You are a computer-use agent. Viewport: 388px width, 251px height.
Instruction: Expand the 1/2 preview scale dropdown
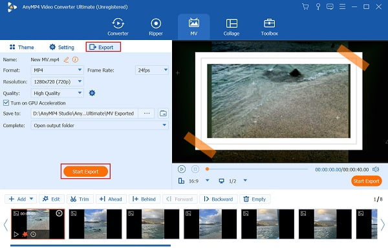245,181
